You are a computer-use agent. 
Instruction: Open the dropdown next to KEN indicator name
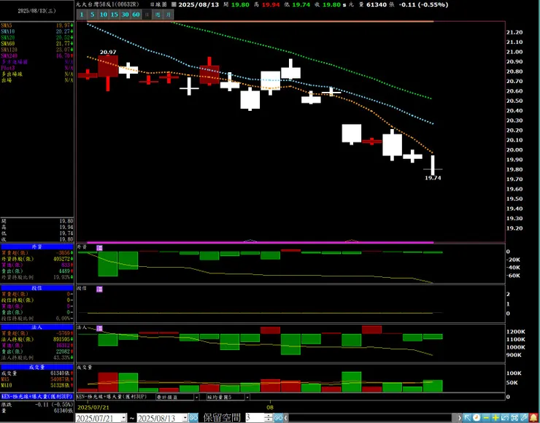(x=196, y=397)
